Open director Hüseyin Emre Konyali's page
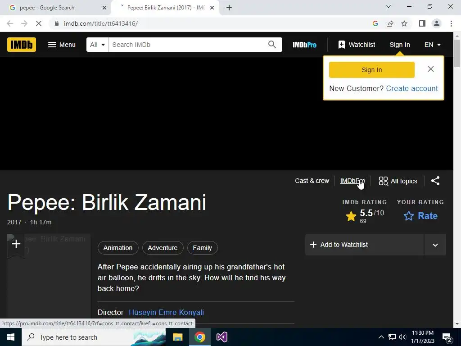Image resolution: width=461 pixels, height=346 pixels. click(166, 313)
